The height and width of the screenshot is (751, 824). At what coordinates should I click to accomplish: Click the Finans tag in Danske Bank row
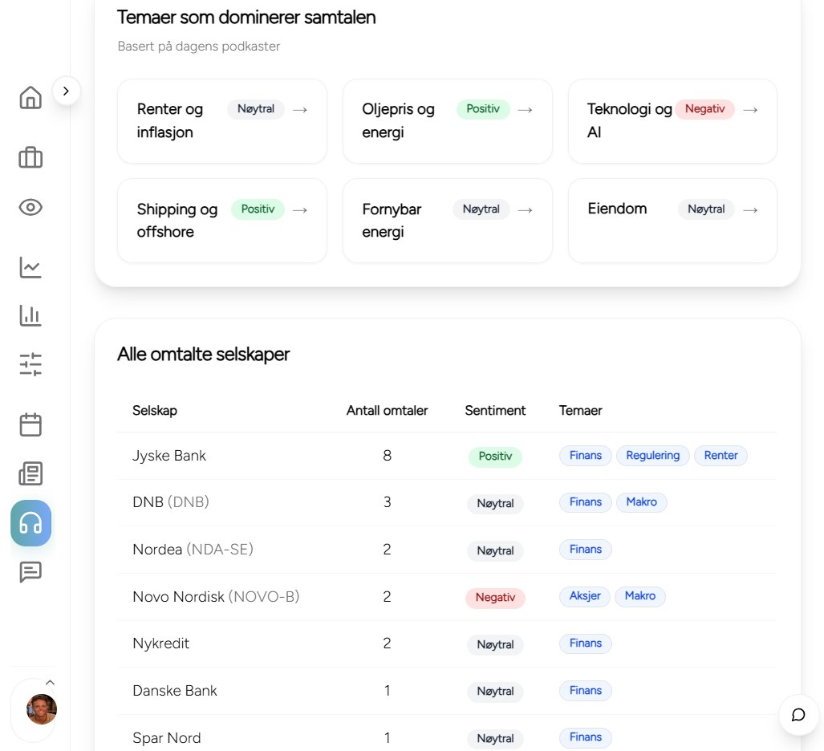tap(586, 691)
